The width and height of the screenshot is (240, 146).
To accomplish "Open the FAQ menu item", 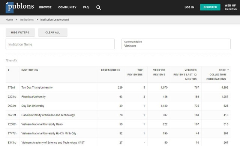I will 86,7.
